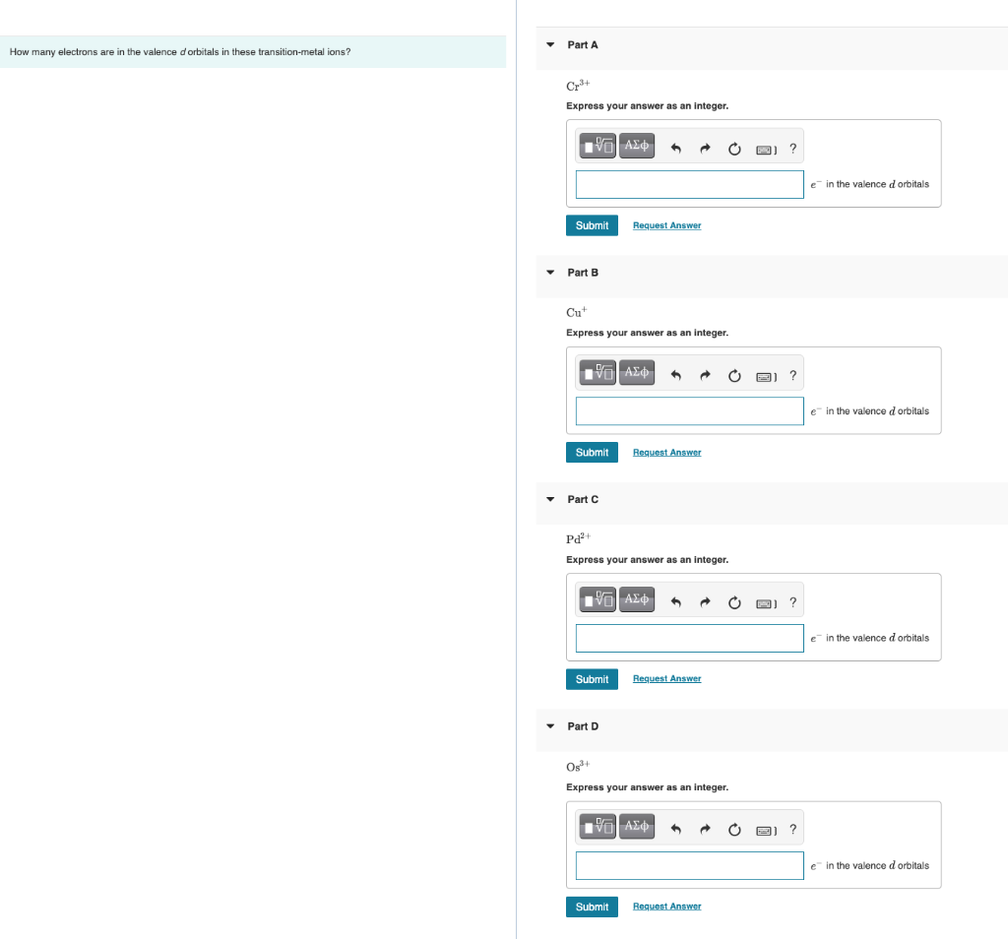This screenshot has height=939, width=1008.
Task: Collapse the Part A section
Action: click(550, 45)
